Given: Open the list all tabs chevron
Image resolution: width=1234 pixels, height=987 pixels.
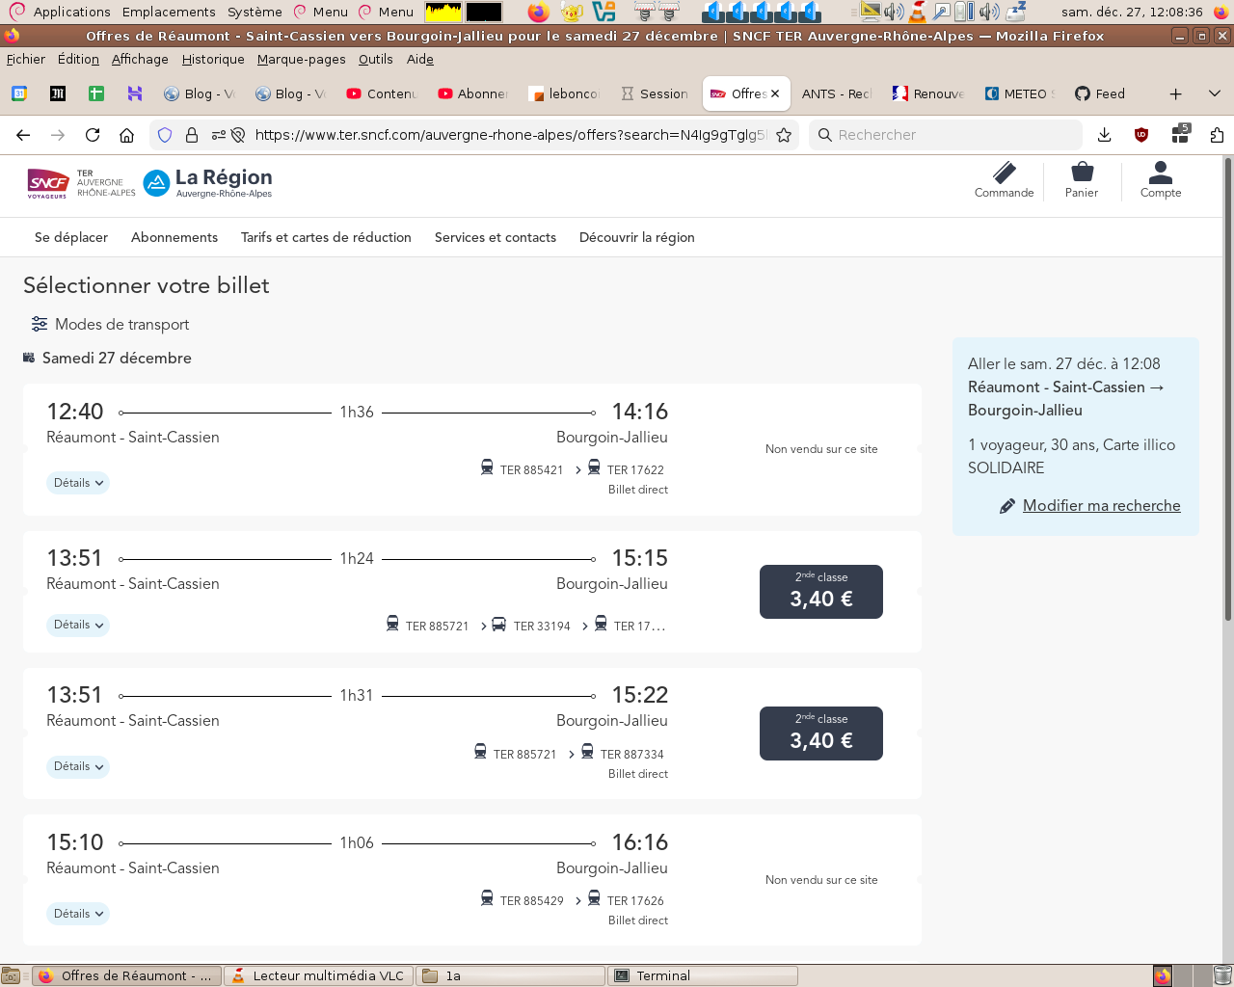Looking at the screenshot, I should point(1214,93).
